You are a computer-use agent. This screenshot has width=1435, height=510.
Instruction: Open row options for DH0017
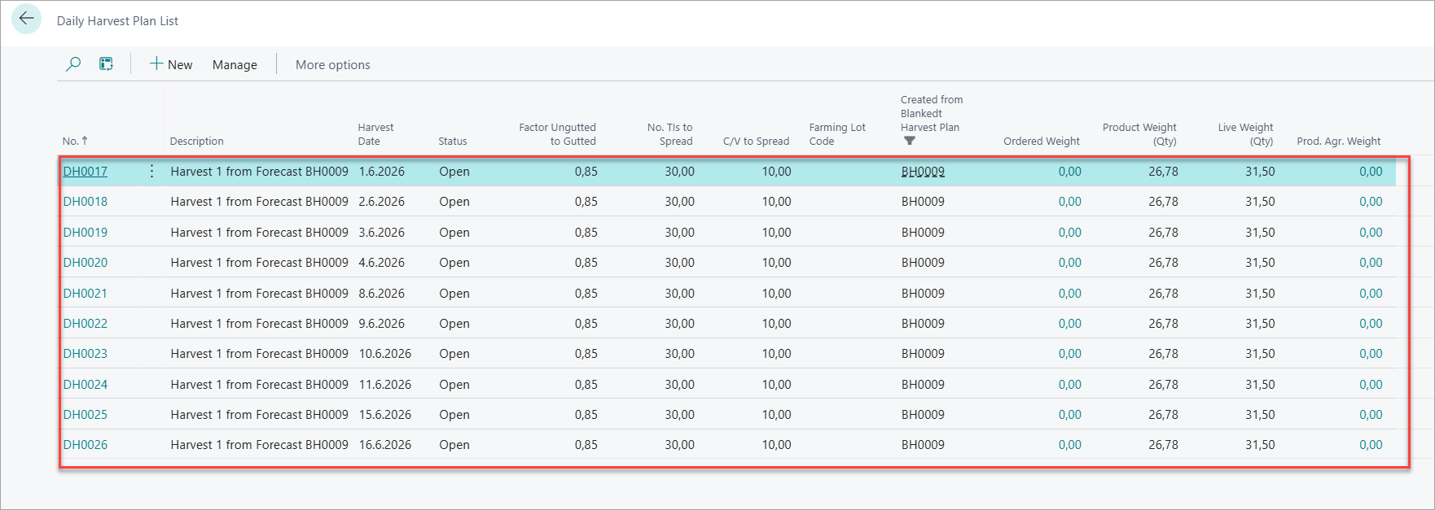151,172
